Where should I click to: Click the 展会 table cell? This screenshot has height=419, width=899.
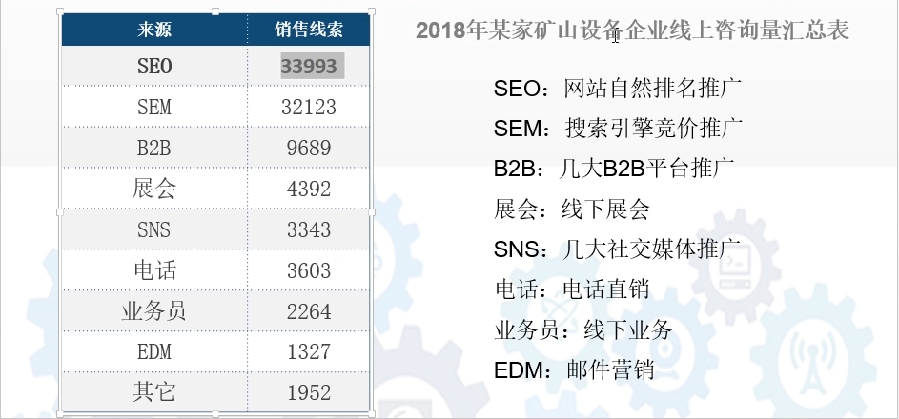point(153,189)
